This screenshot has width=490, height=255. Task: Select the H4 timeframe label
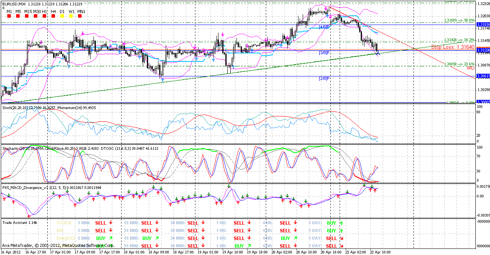click(53, 12)
